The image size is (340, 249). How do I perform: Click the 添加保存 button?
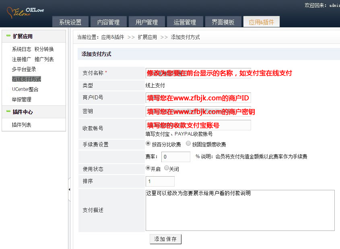(165, 239)
